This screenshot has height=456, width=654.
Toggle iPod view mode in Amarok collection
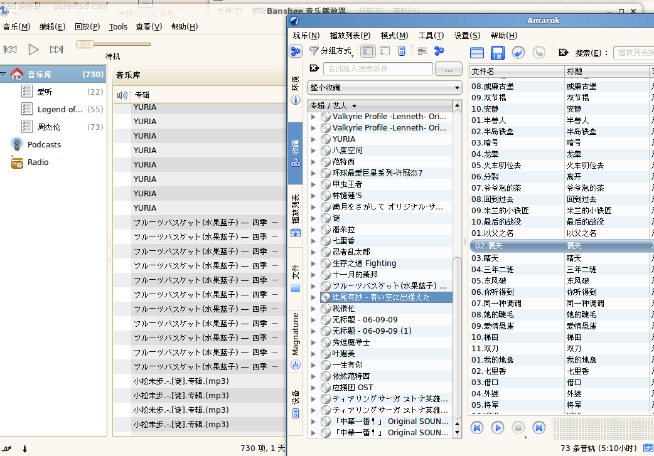402,51
